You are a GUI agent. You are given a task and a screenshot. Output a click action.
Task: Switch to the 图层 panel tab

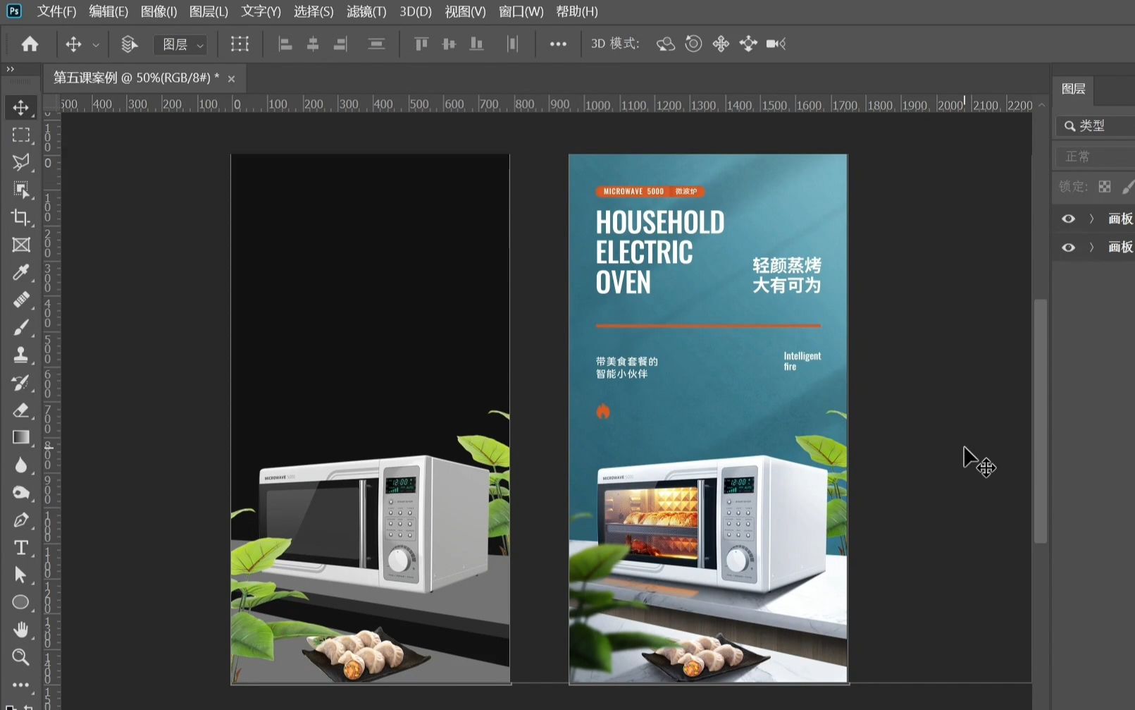click(1073, 88)
